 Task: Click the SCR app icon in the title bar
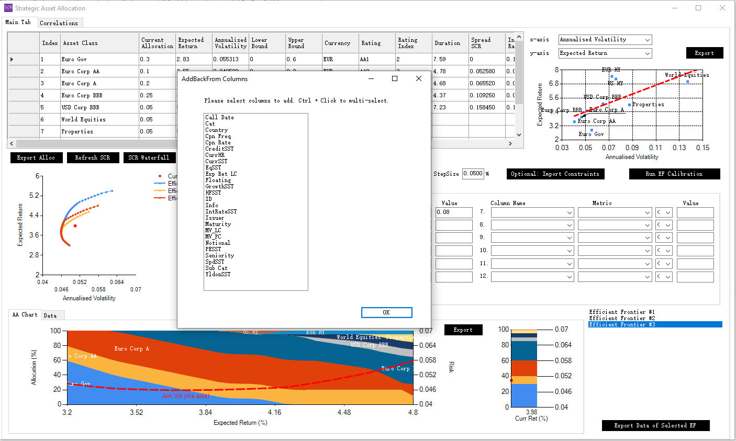click(x=8, y=8)
